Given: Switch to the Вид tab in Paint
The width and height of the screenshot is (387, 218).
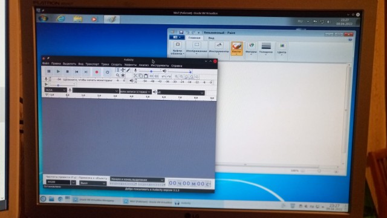Looking at the screenshot, I should pos(211,38).
